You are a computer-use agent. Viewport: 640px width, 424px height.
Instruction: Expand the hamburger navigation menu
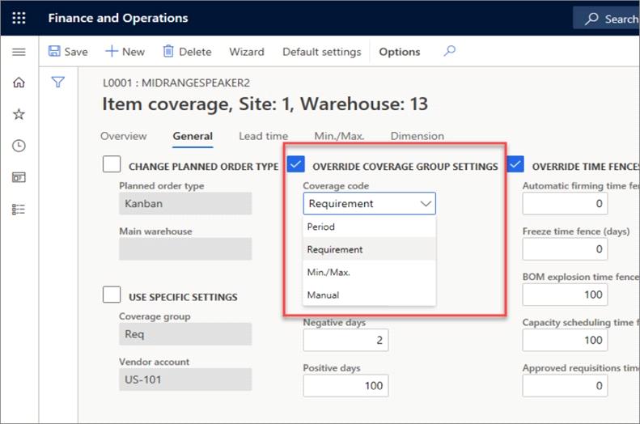coord(19,52)
